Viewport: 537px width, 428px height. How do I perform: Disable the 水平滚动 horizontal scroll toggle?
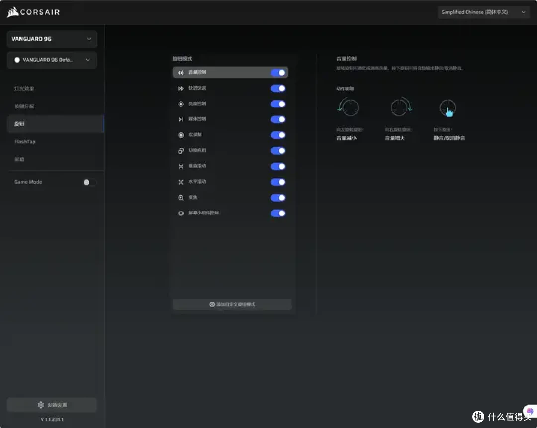click(x=278, y=182)
